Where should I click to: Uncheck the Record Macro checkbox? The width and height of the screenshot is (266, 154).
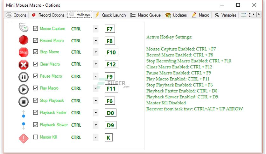(x=35, y=40)
